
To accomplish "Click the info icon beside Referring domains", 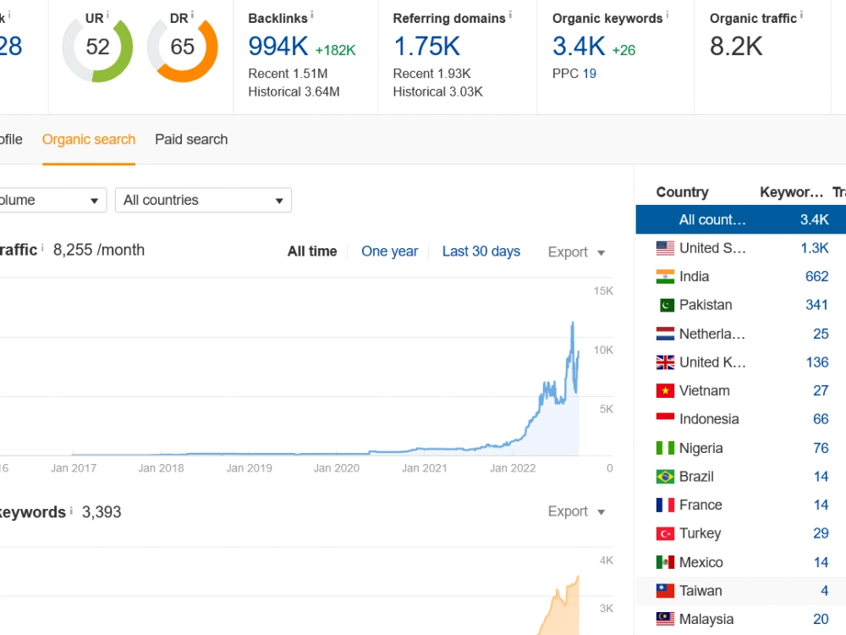I will pyautogui.click(x=510, y=14).
